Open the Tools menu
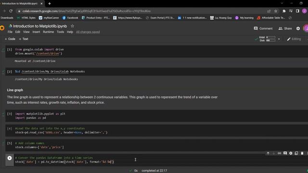The height and width of the screenshot is (173, 308). (60, 32)
